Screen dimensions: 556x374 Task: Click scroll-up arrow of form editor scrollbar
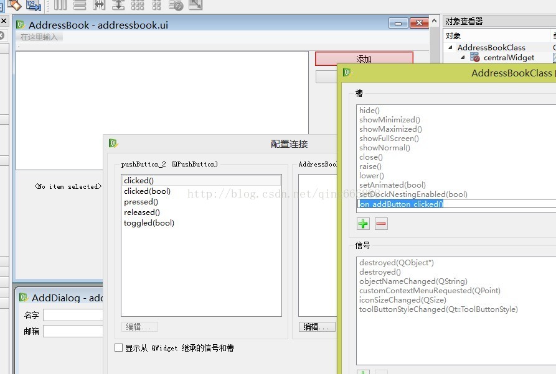point(434,21)
